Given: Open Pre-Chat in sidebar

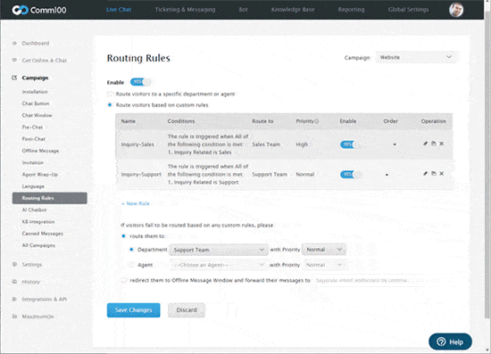Looking at the screenshot, I should [32, 128].
